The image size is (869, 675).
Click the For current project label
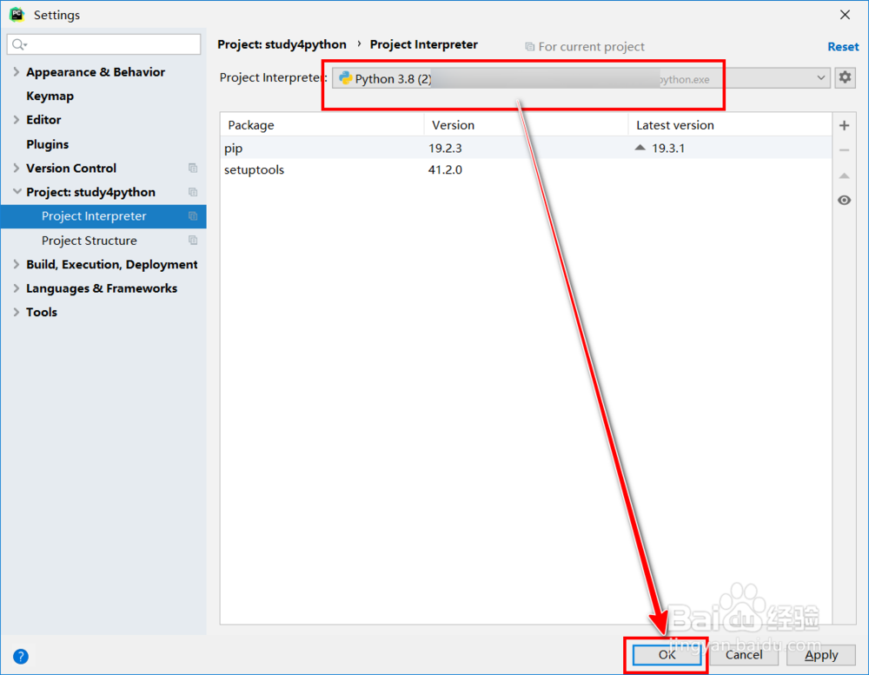point(591,47)
